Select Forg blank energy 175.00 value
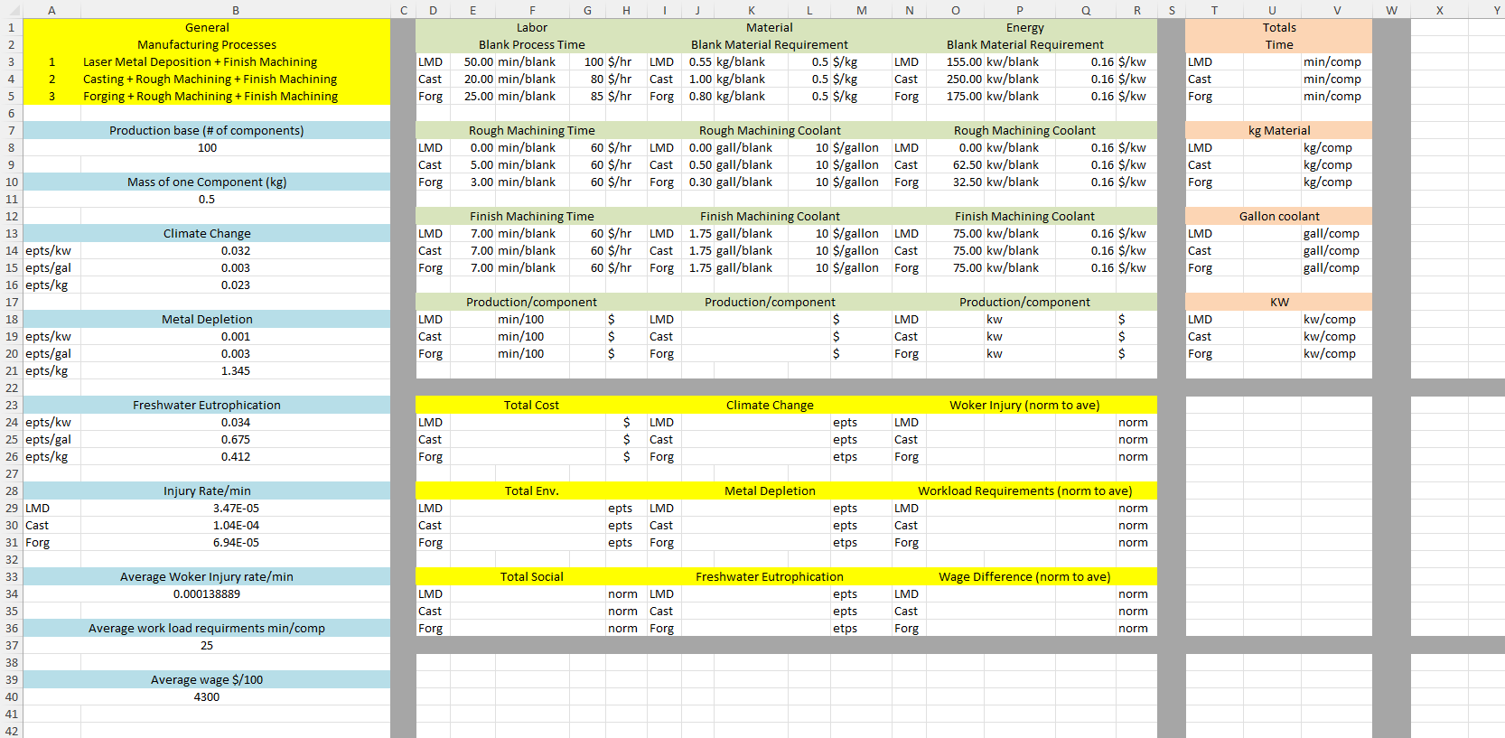 (x=956, y=96)
